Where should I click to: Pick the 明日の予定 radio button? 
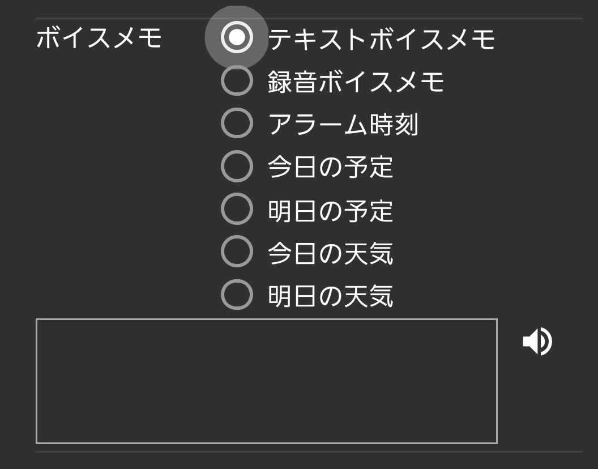tap(237, 209)
